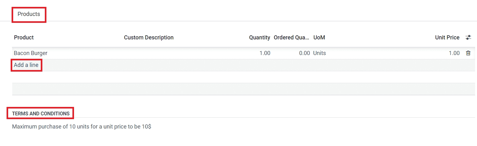The width and height of the screenshot is (477, 146).
Task: Click the Terms and Conditions heading
Action: [41, 113]
